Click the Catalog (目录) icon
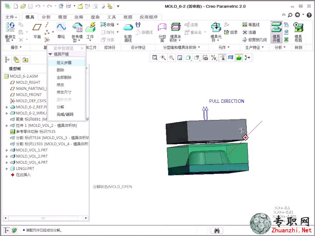This screenshot has width=315, height=236. point(231,32)
